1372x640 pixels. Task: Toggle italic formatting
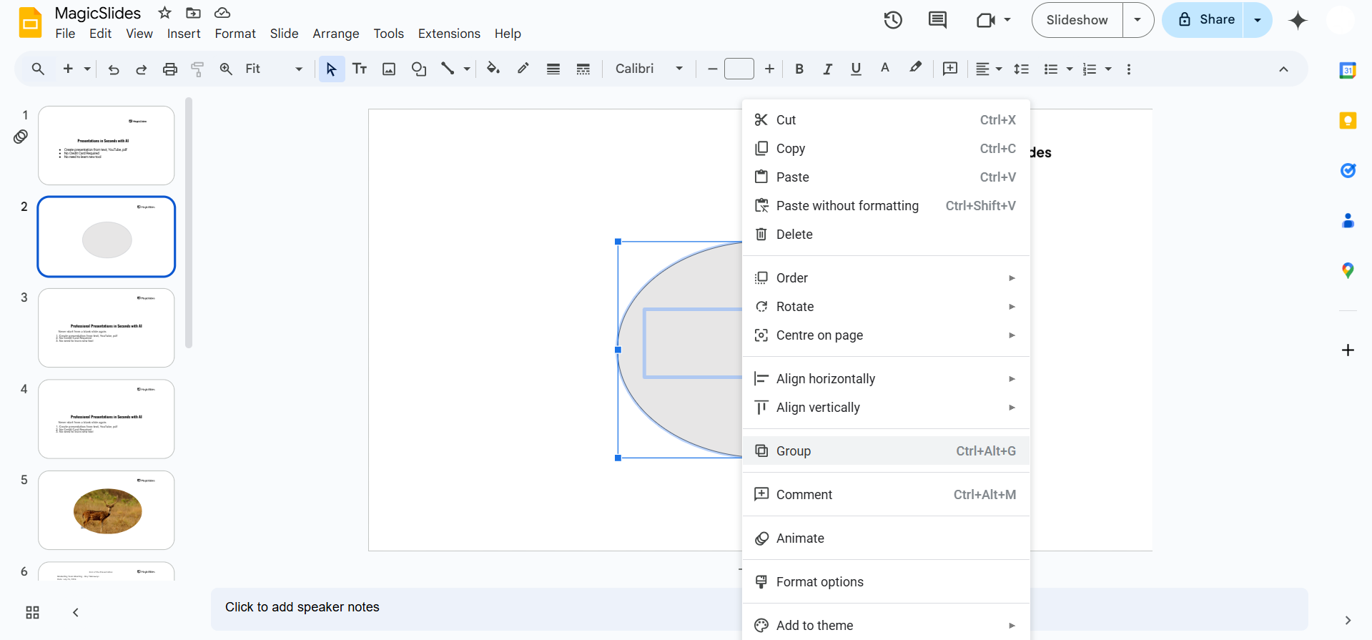tap(827, 69)
